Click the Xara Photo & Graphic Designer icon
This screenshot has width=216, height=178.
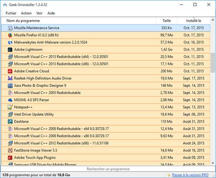tap(10, 85)
